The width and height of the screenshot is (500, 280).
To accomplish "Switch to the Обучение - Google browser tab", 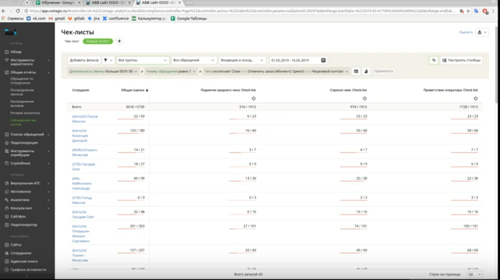I will coord(58,3).
